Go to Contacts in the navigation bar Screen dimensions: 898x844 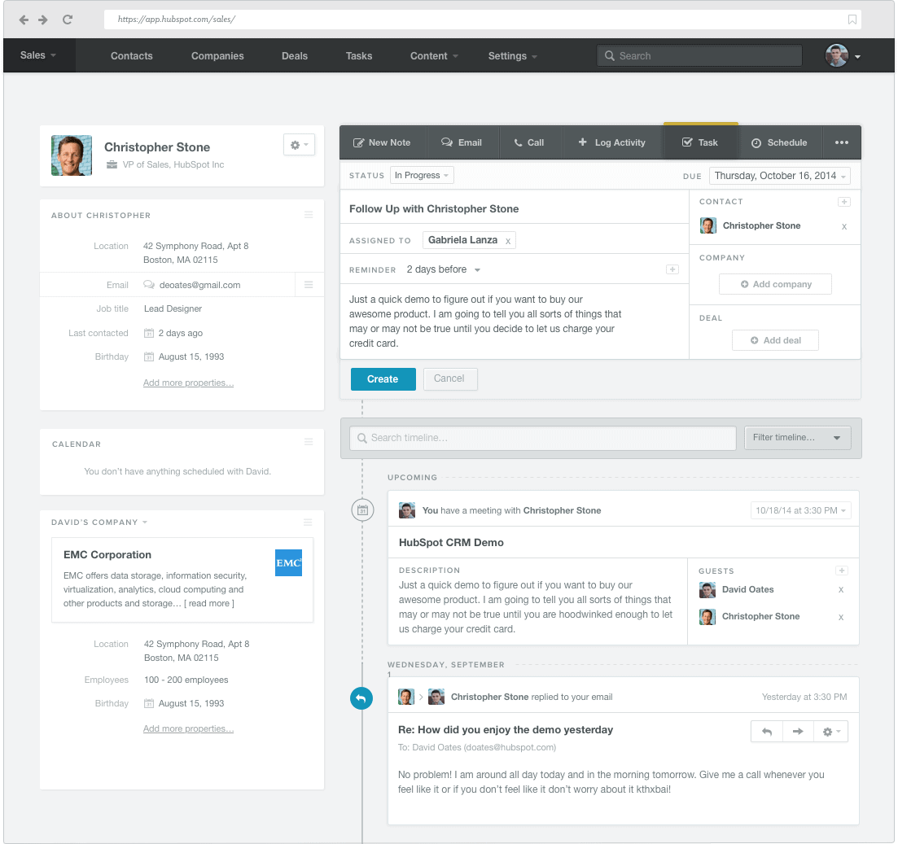[x=132, y=56]
